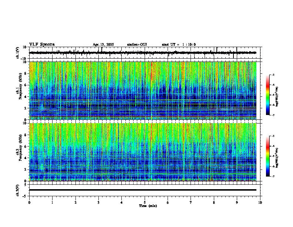Click the "8" kHz tick on ch.1 frequency axis
Image resolution: width=293 pixels, height=227 pixels.
(26, 73)
